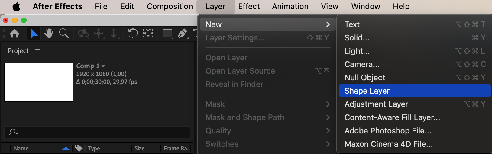Select the Hand tool

[49, 33]
